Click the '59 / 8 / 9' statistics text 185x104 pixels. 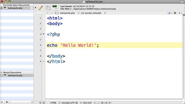point(106,103)
